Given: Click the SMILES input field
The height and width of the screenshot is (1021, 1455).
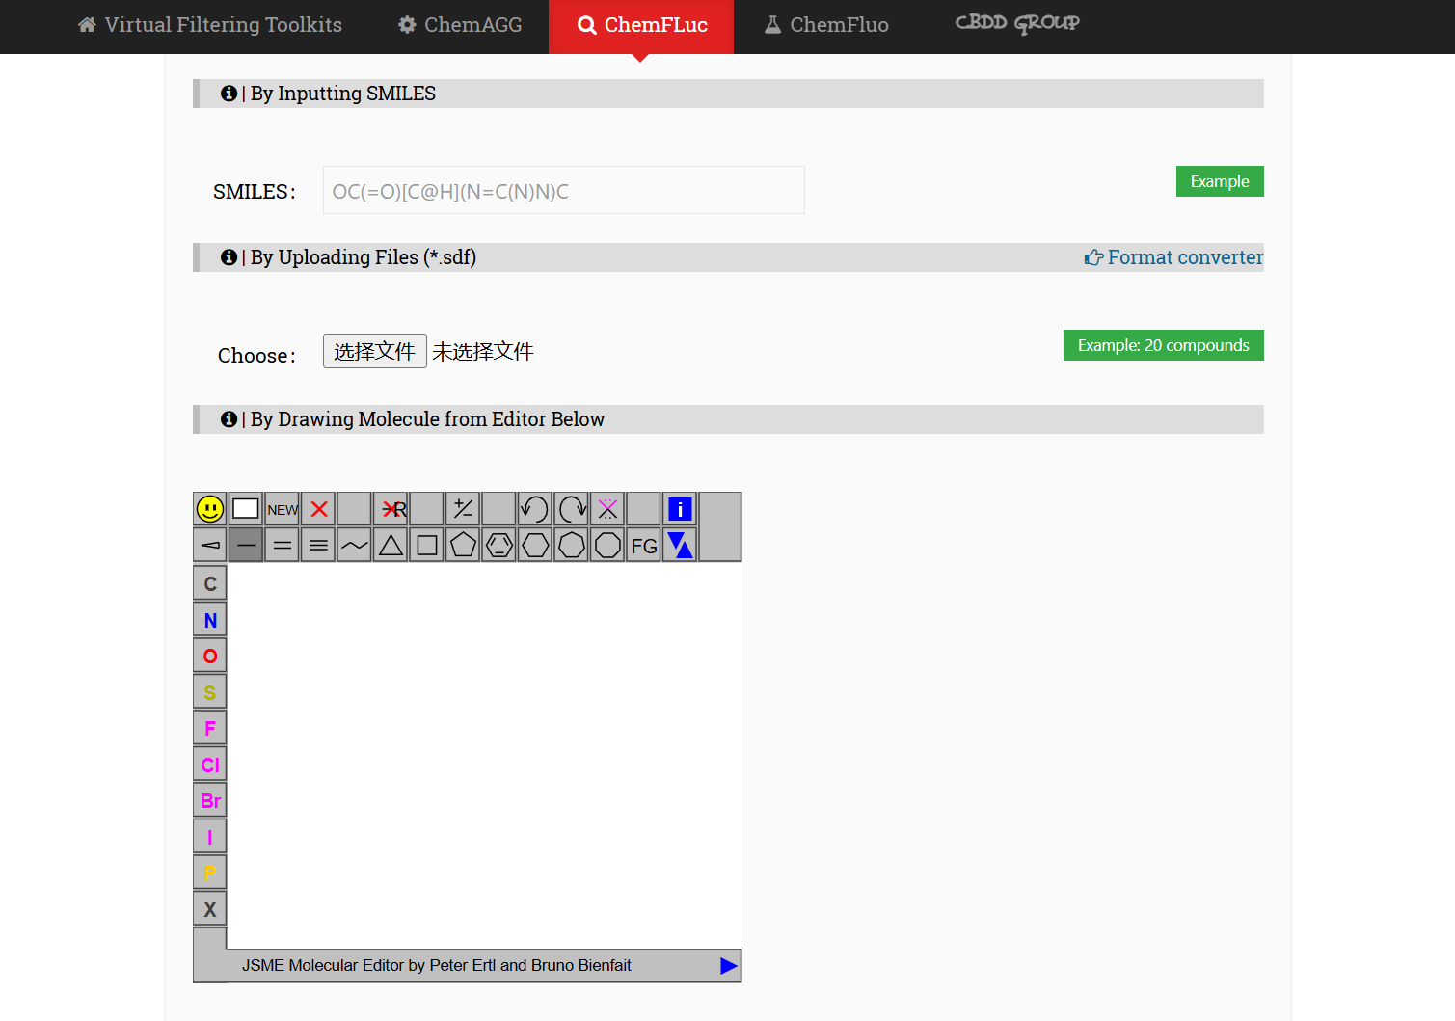Looking at the screenshot, I should tap(564, 190).
